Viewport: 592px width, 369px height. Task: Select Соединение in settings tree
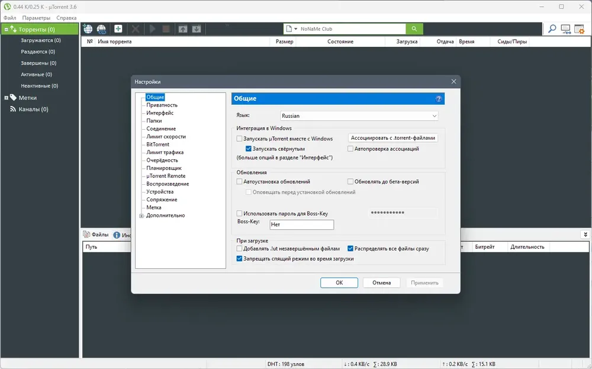tap(161, 129)
